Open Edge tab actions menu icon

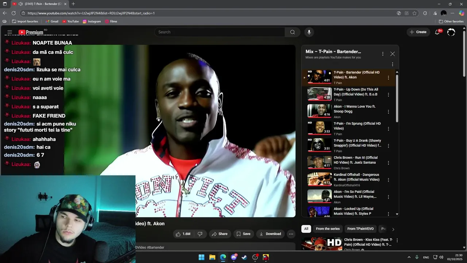click(x=5, y=4)
